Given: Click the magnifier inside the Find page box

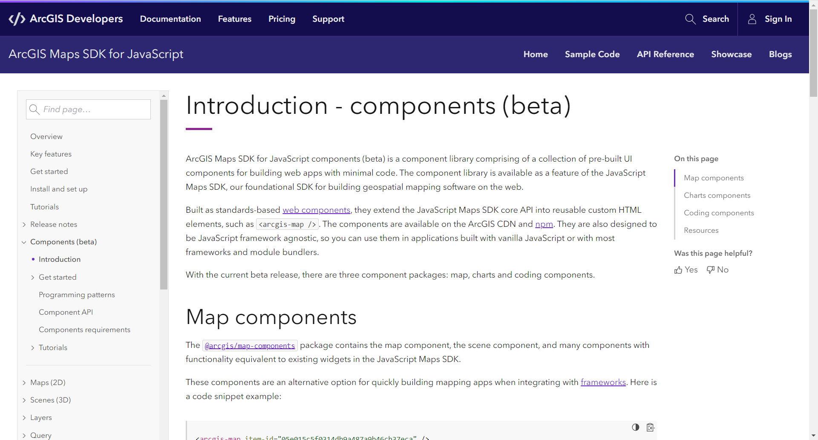Looking at the screenshot, I should (x=35, y=109).
